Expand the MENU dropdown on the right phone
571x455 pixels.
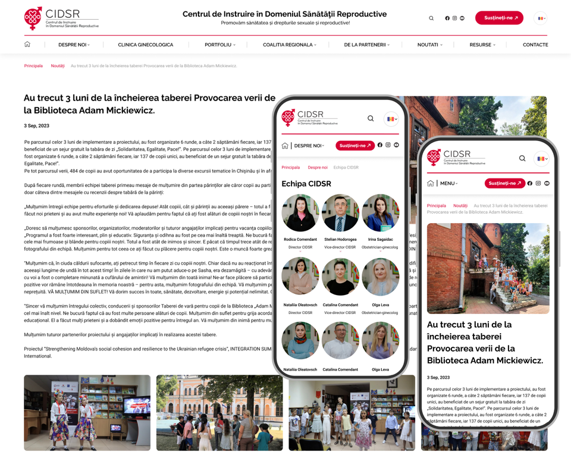pyautogui.click(x=449, y=183)
